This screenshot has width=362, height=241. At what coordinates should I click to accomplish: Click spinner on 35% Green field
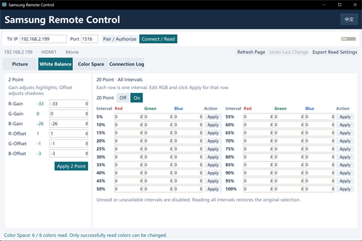tap(171, 165)
